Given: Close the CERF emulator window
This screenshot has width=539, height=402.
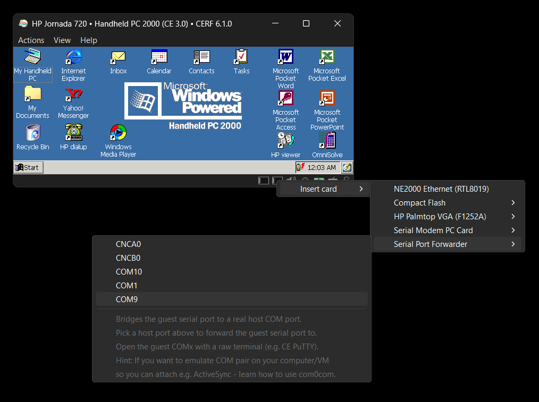Looking at the screenshot, I should (x=337, y=23).
